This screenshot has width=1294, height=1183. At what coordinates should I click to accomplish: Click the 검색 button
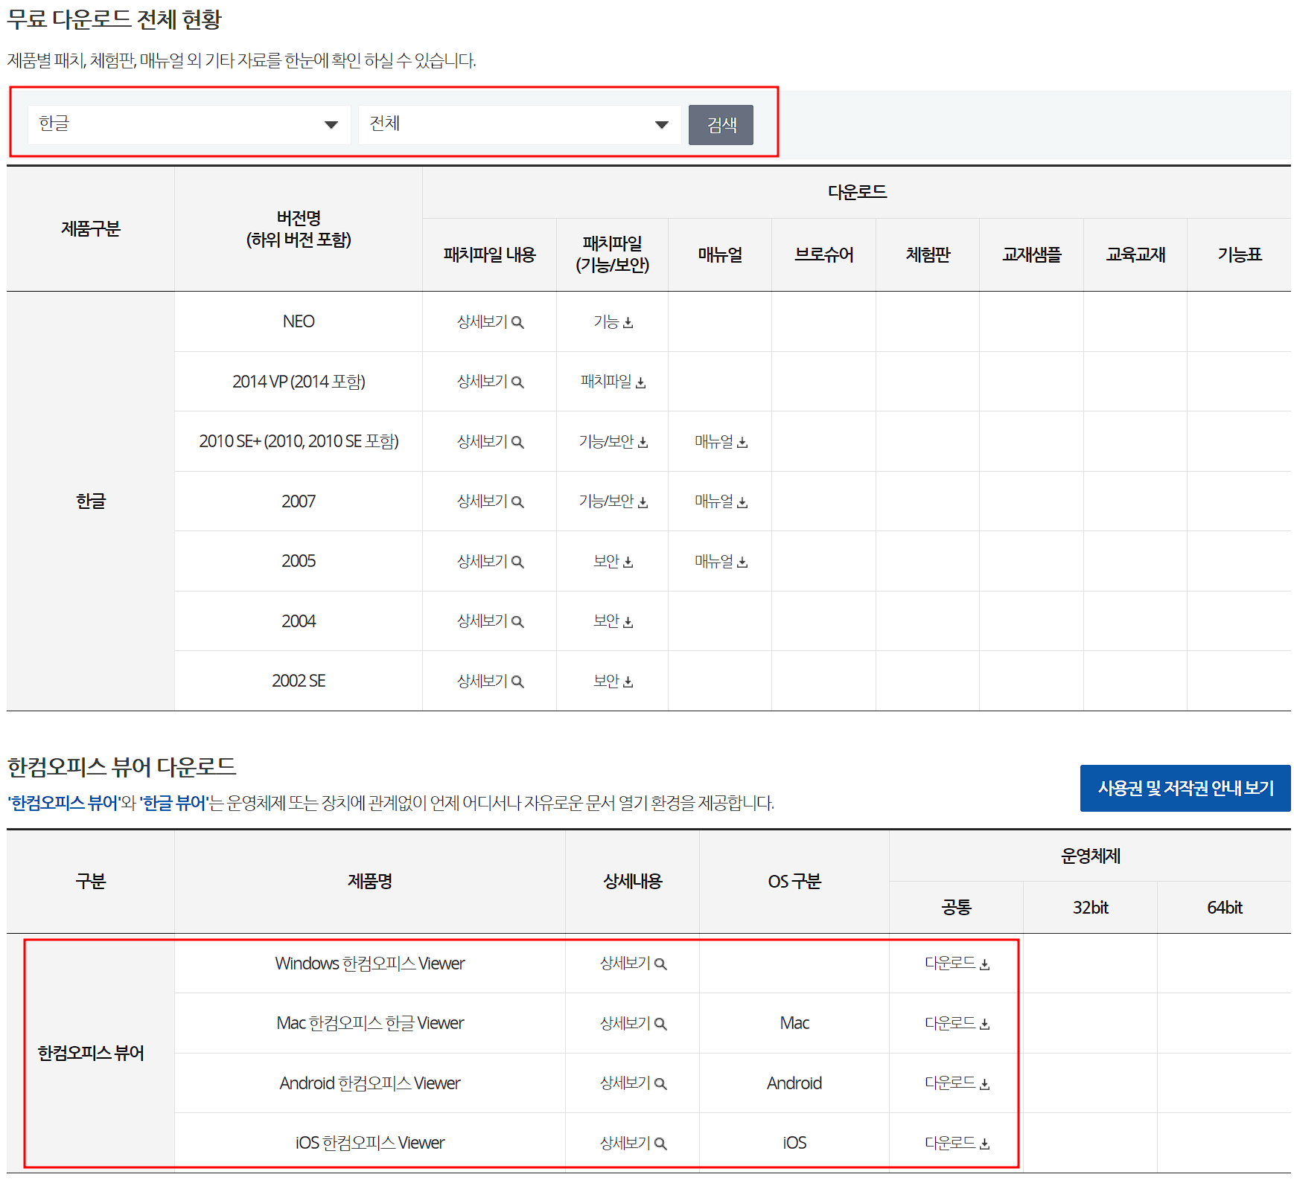pyautogui.click(x=721, y=124)
